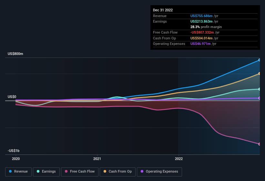The height and width of the screenshot is (181, 265).
Task: Toggle the Earnings legend button
Action: coord(46,172)
